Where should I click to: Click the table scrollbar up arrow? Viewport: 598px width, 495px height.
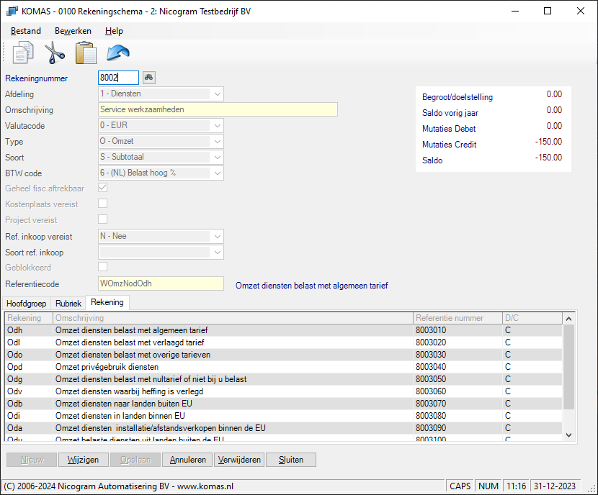click(x=568, y=319)
